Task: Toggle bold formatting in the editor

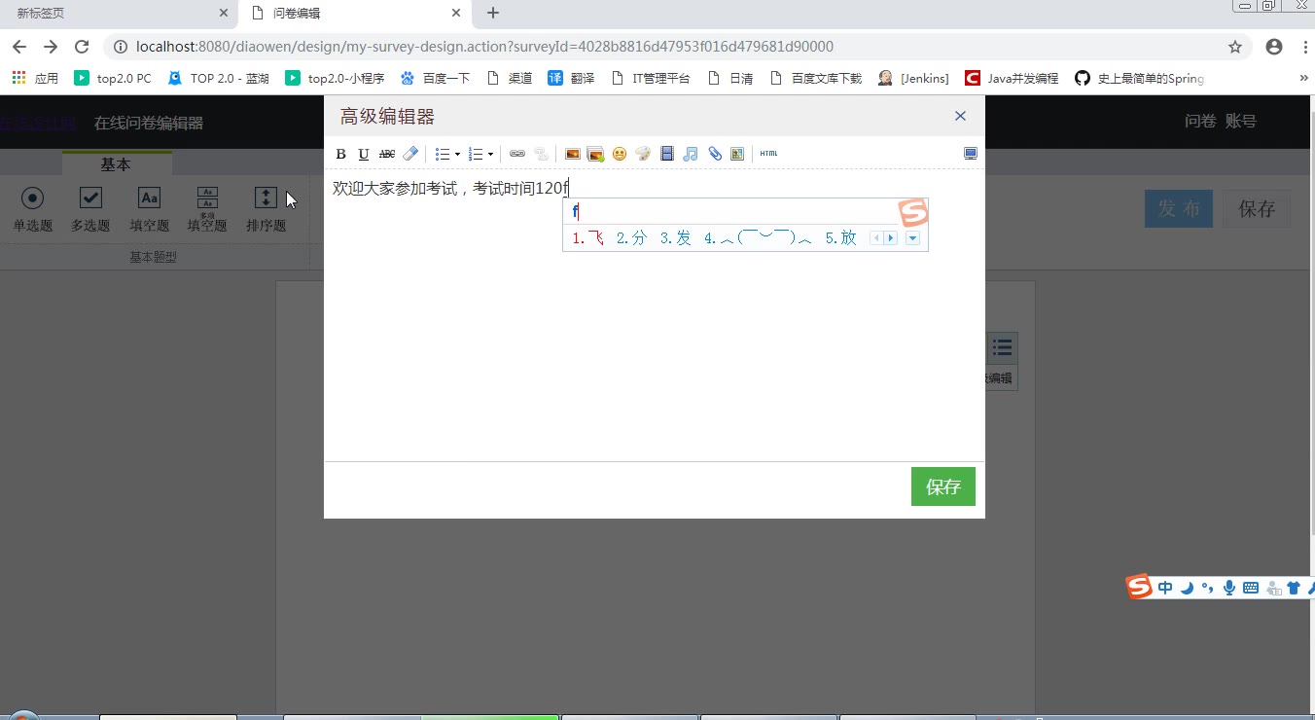Action: click(x=340, y=154)
